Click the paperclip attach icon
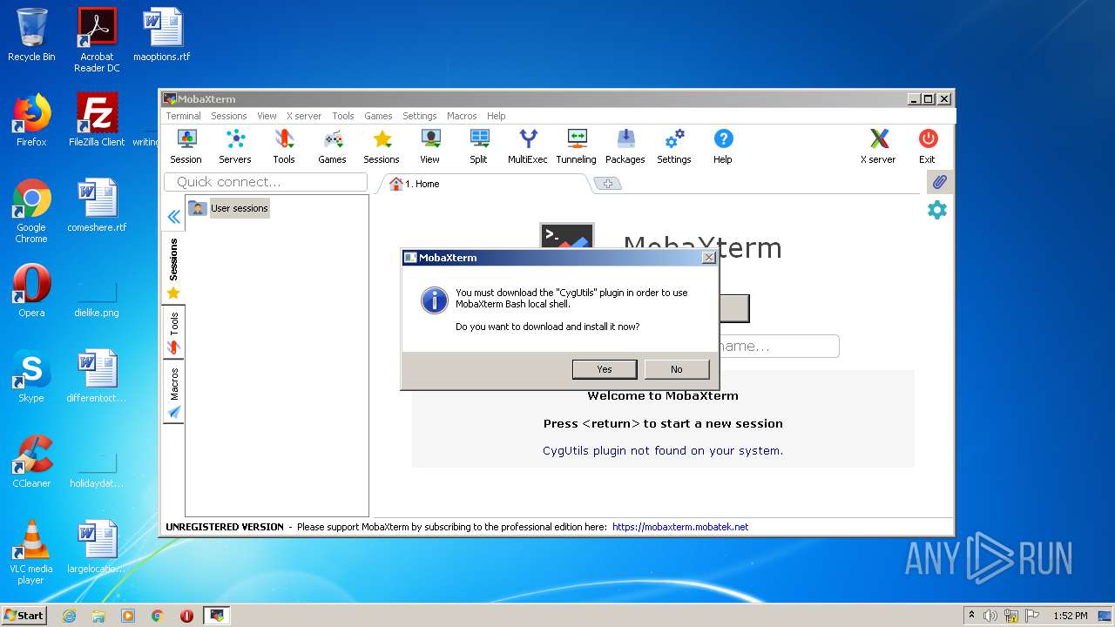Screen dimensions: 1115x627 click(x=938, y=182)
